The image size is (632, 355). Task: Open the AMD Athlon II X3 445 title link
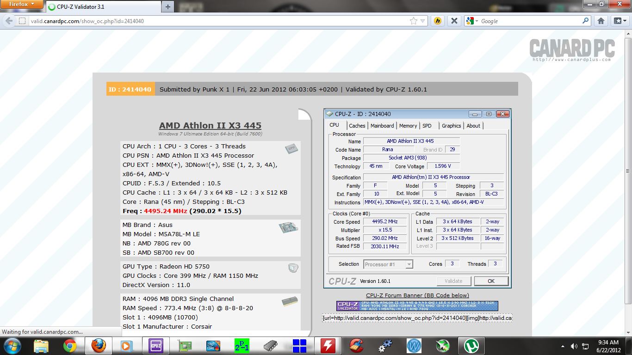[210, 125]
